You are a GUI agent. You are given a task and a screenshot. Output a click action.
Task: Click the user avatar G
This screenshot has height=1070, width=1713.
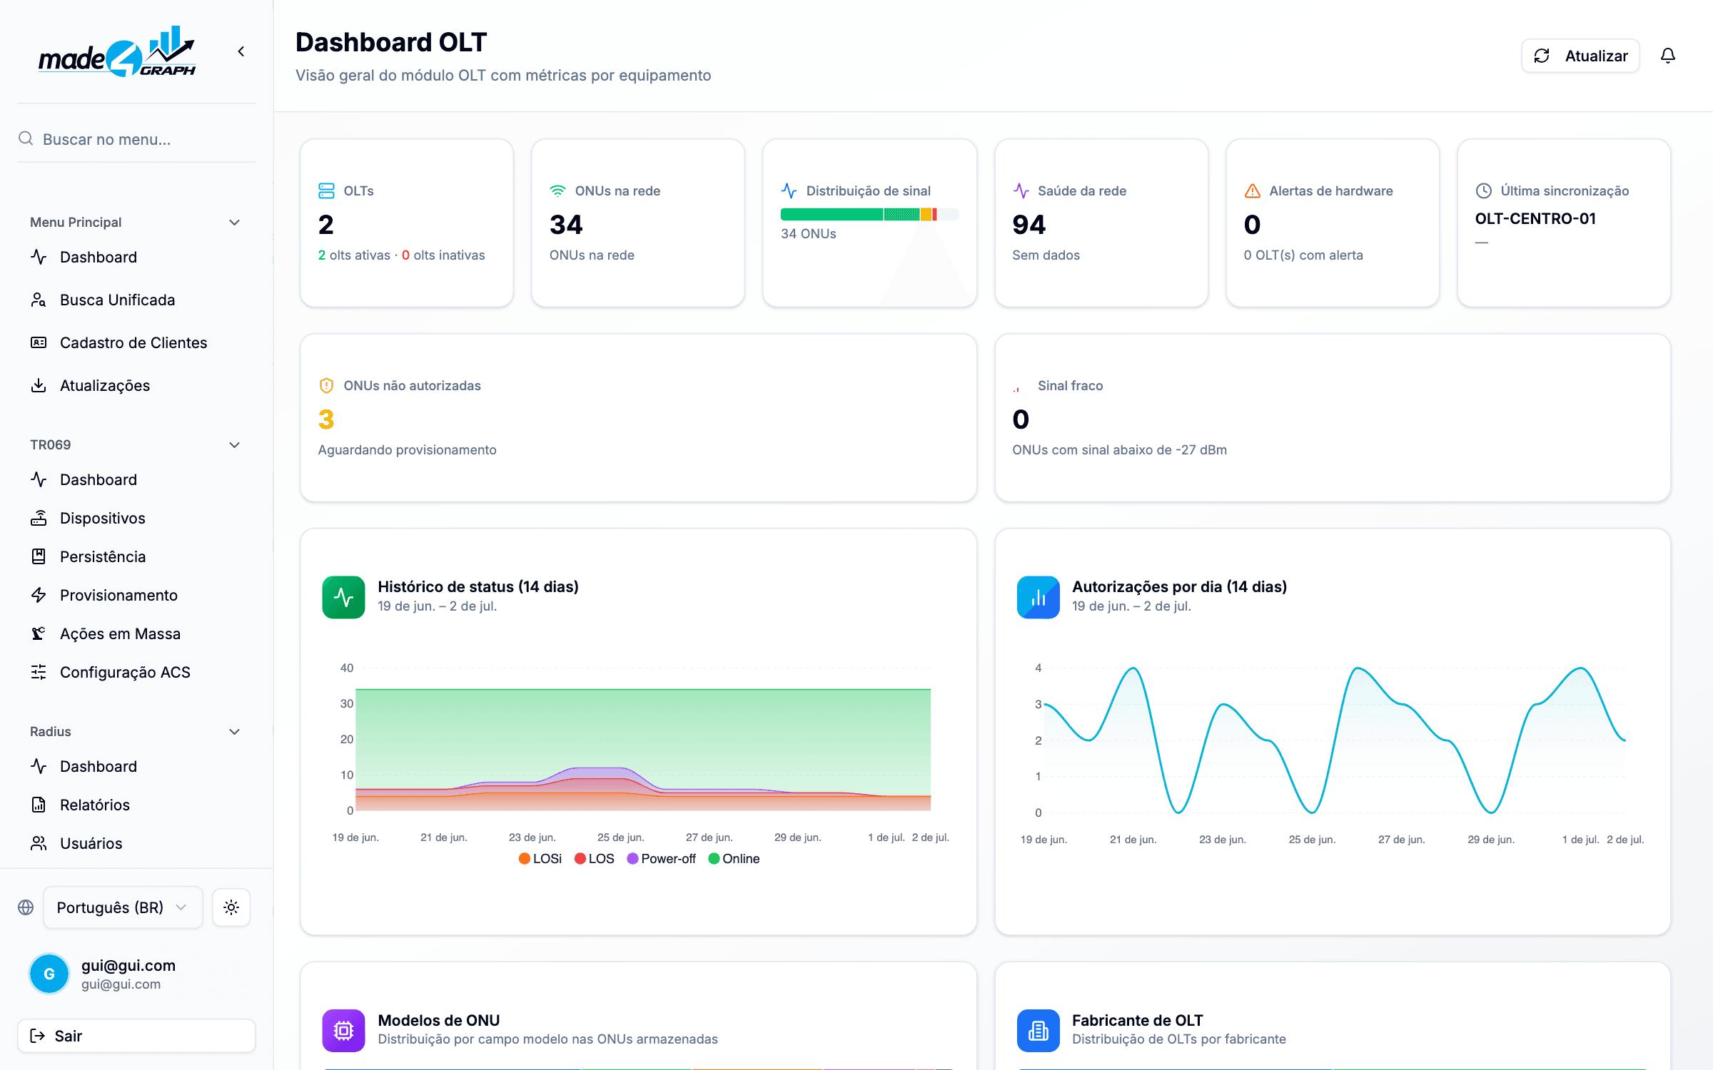tap(49, 974)
